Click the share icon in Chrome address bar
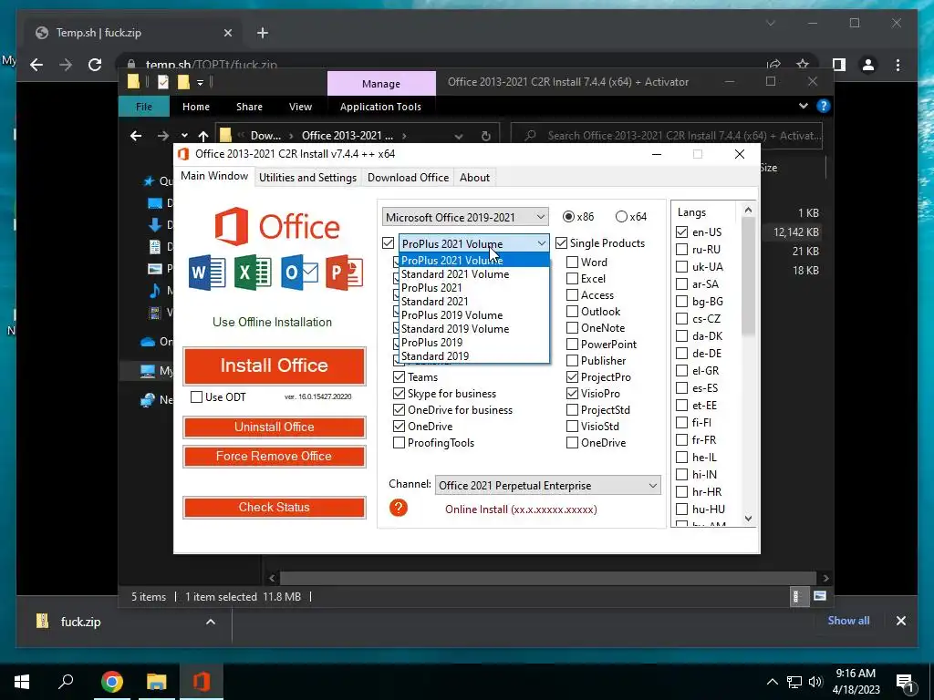The width and height of the screenshot is (934, 700). (x=773, y=65)
